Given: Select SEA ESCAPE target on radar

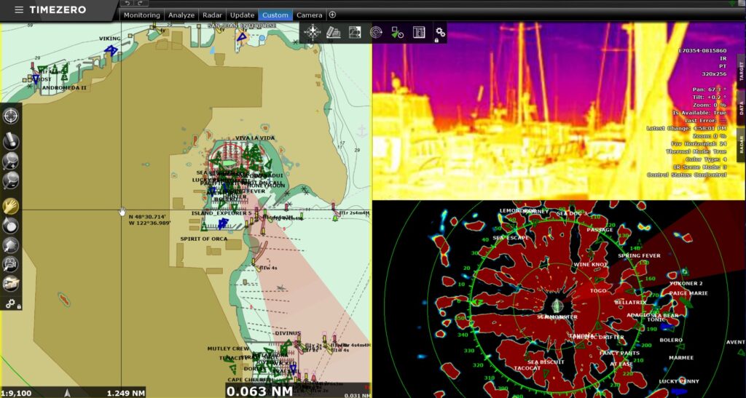Looking at the screenshot, I should (511, 237).
